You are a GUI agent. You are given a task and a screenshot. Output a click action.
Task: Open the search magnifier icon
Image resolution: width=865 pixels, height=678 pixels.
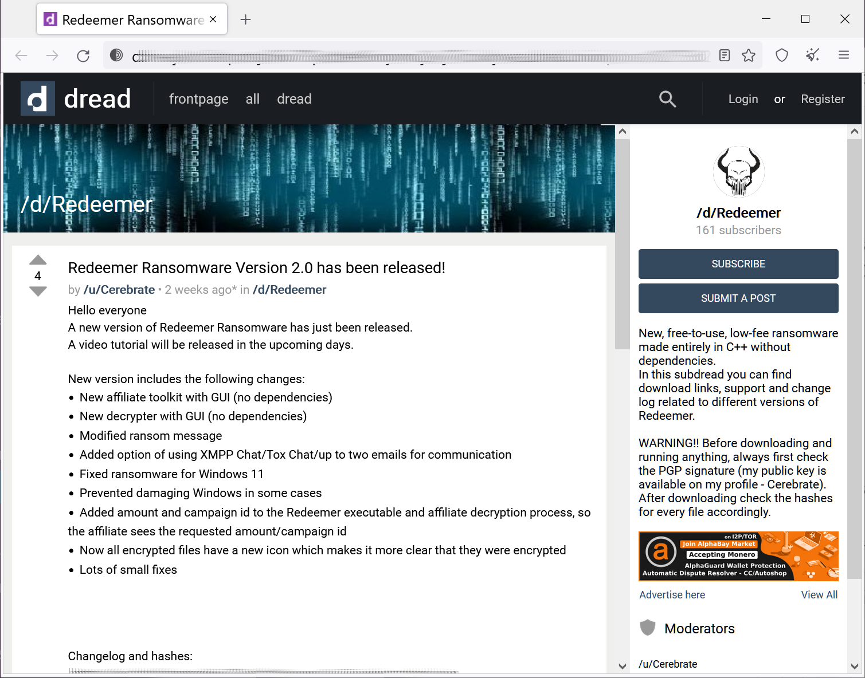667,99
